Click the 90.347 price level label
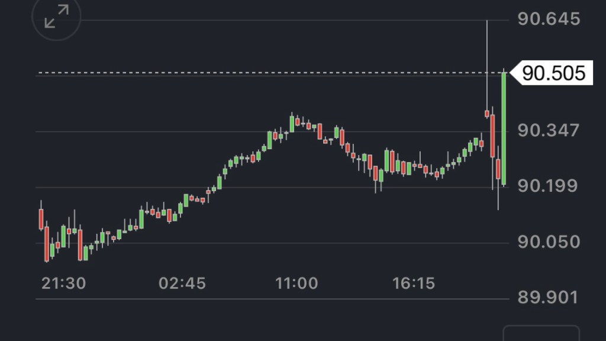 pyautogui.click(x=549, y=130)
